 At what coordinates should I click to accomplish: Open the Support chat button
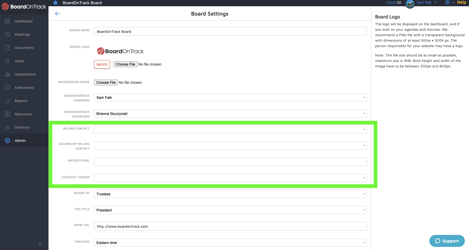(447, 241)
